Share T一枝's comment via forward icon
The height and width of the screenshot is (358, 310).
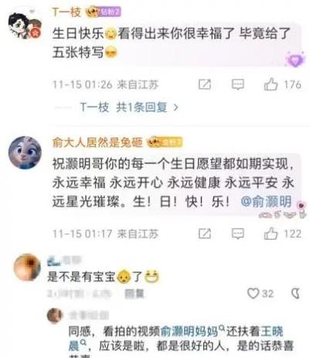pos(205,84)
